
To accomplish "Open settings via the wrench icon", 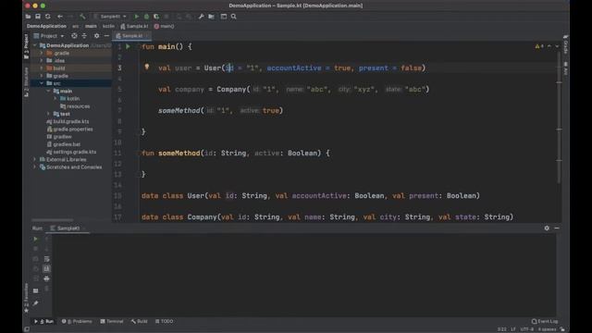I will coord(201,17).
